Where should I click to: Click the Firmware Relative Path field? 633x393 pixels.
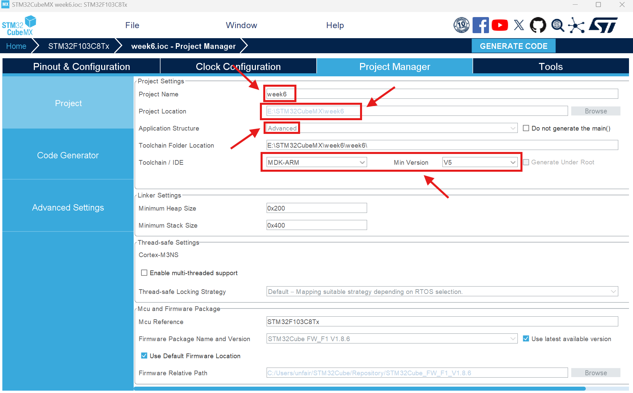417,373
